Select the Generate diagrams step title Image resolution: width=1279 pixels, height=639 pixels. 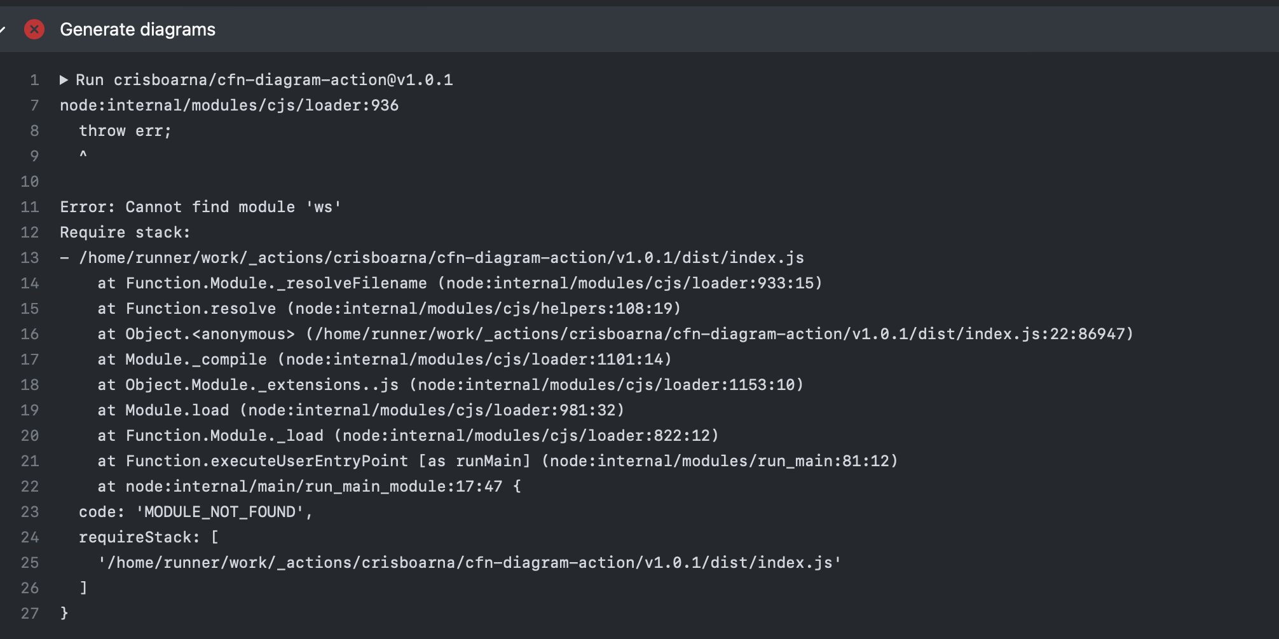coord(137,29)
